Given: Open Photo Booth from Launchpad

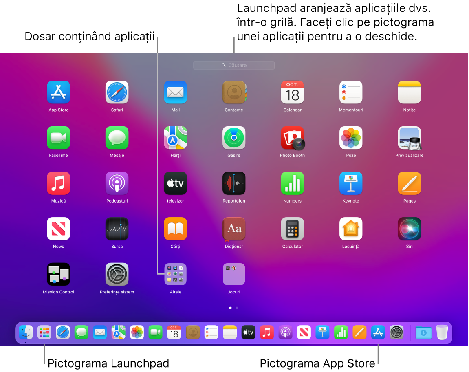Looking at the screenshot, I should pos(292,137).
